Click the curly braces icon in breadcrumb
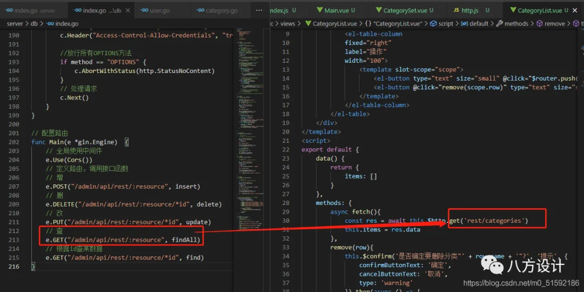The height and width of the screenshot is (292, 584). pos(368,23)
